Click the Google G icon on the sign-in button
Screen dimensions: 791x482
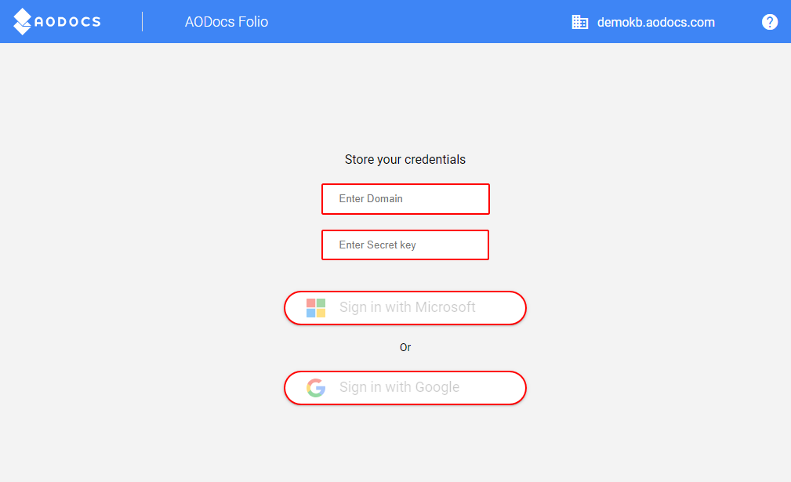316,387
